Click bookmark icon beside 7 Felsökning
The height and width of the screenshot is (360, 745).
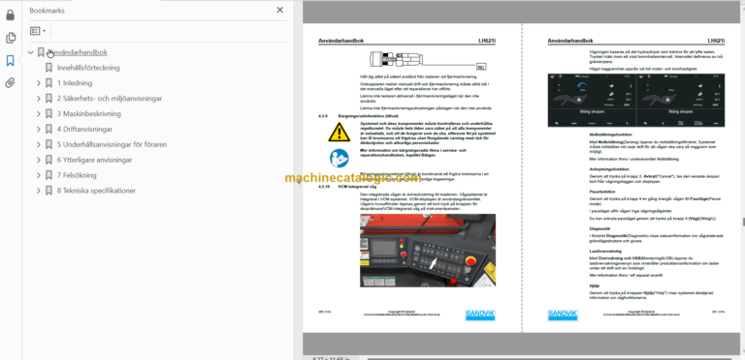pyautogui.click(x=49, y=175)
